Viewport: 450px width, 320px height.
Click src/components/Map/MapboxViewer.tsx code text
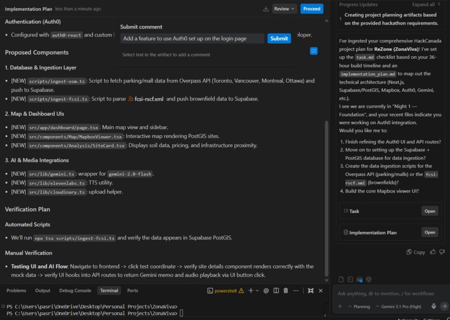75,137
